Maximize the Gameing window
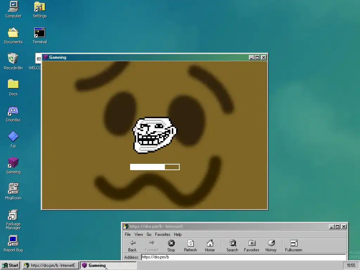Image resolution: width=360 pixels, height=270 pixels. [x=257, y=57]
